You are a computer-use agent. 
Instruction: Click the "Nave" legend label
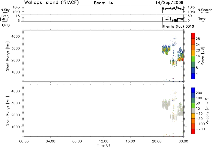click(202, 19)
